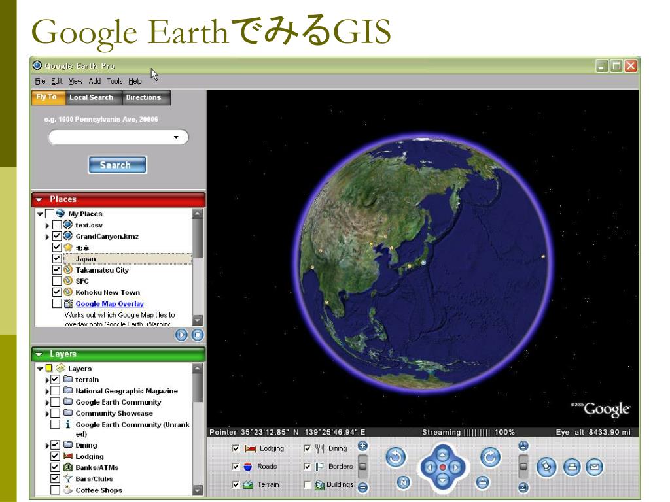670x502 pixels.
Task: Open the Help menu
Action: pyautogui.click(x=135, y=81)
